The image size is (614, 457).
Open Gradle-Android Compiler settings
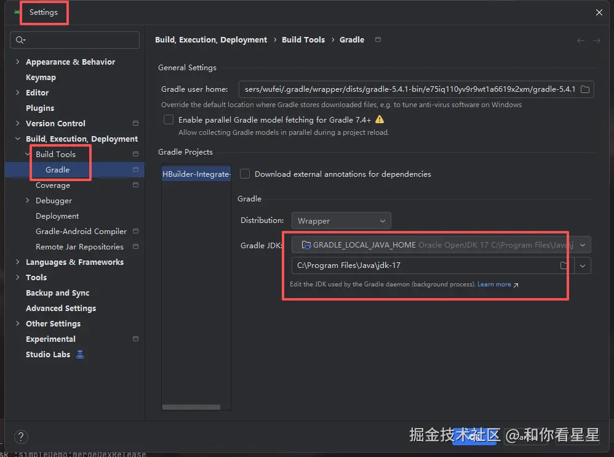coord(81,231)
